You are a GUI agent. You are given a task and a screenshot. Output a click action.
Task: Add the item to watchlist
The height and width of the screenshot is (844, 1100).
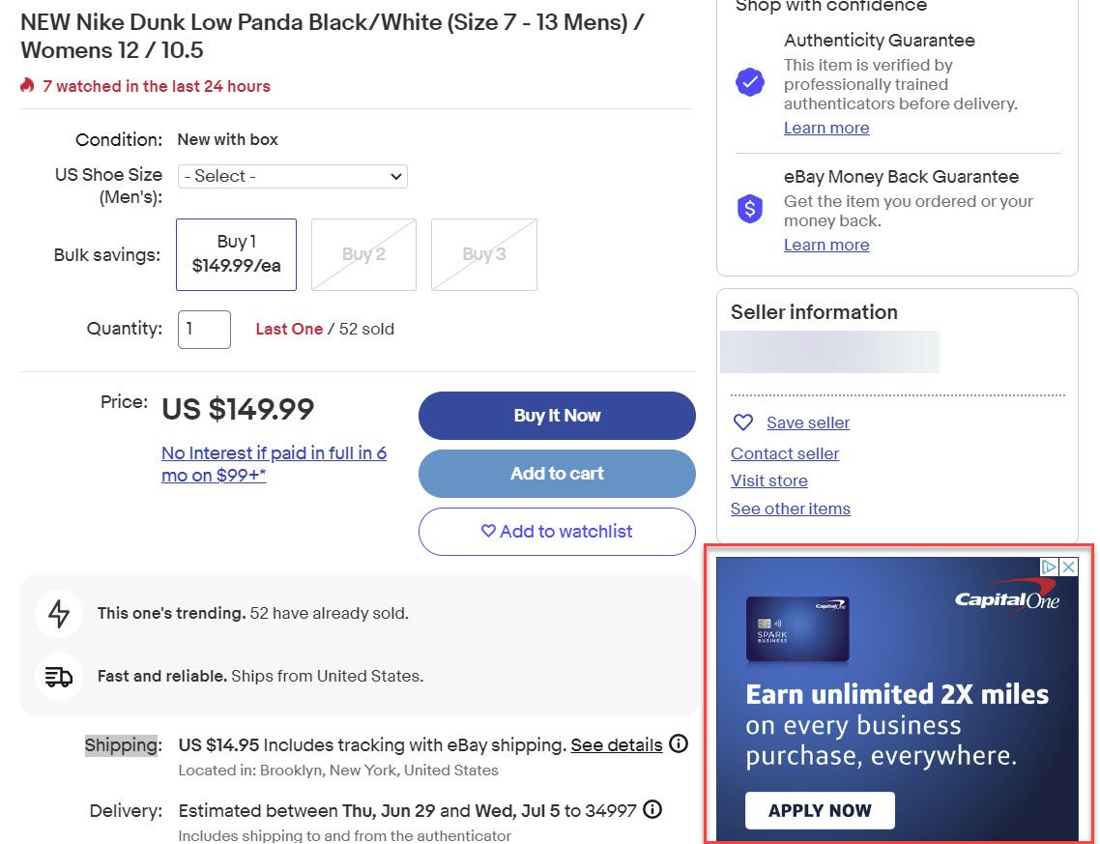[557, 532]
